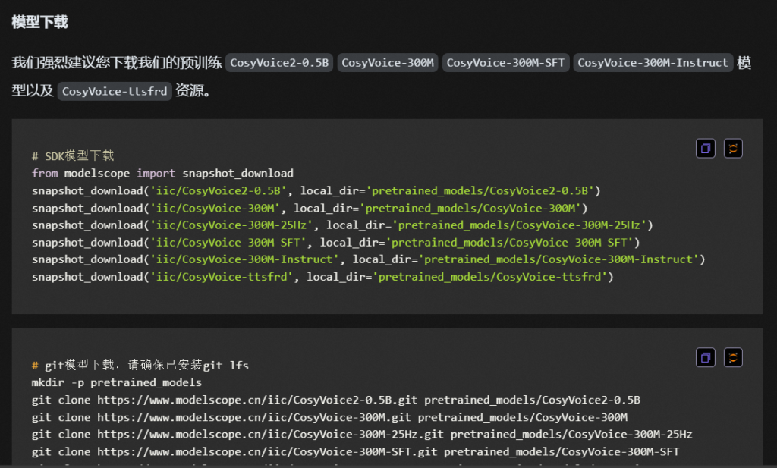
Task: Copy the SDK模型下载 code block
Action: click(705, 148)
